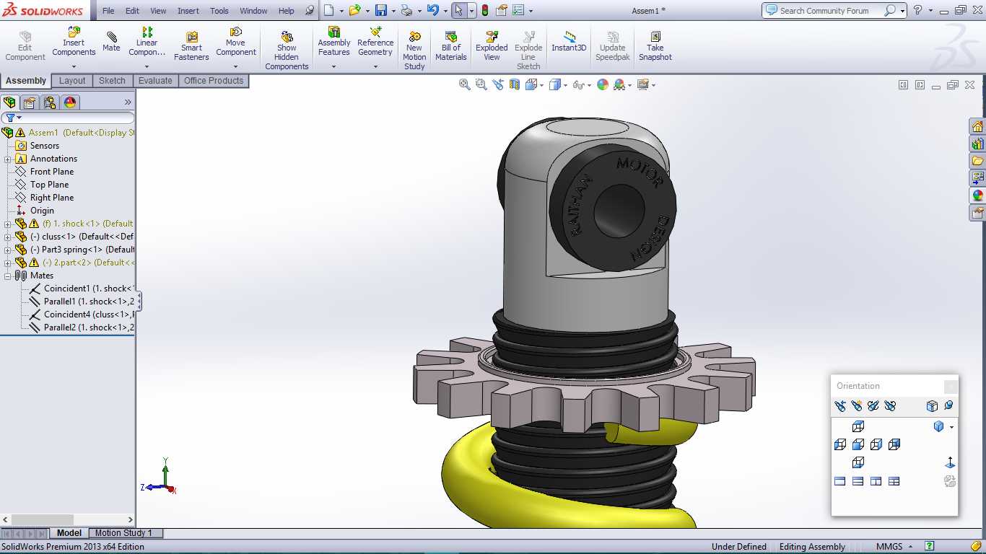Open the Insert menu
The image size is (986, 554).
(x=188, y=11)
